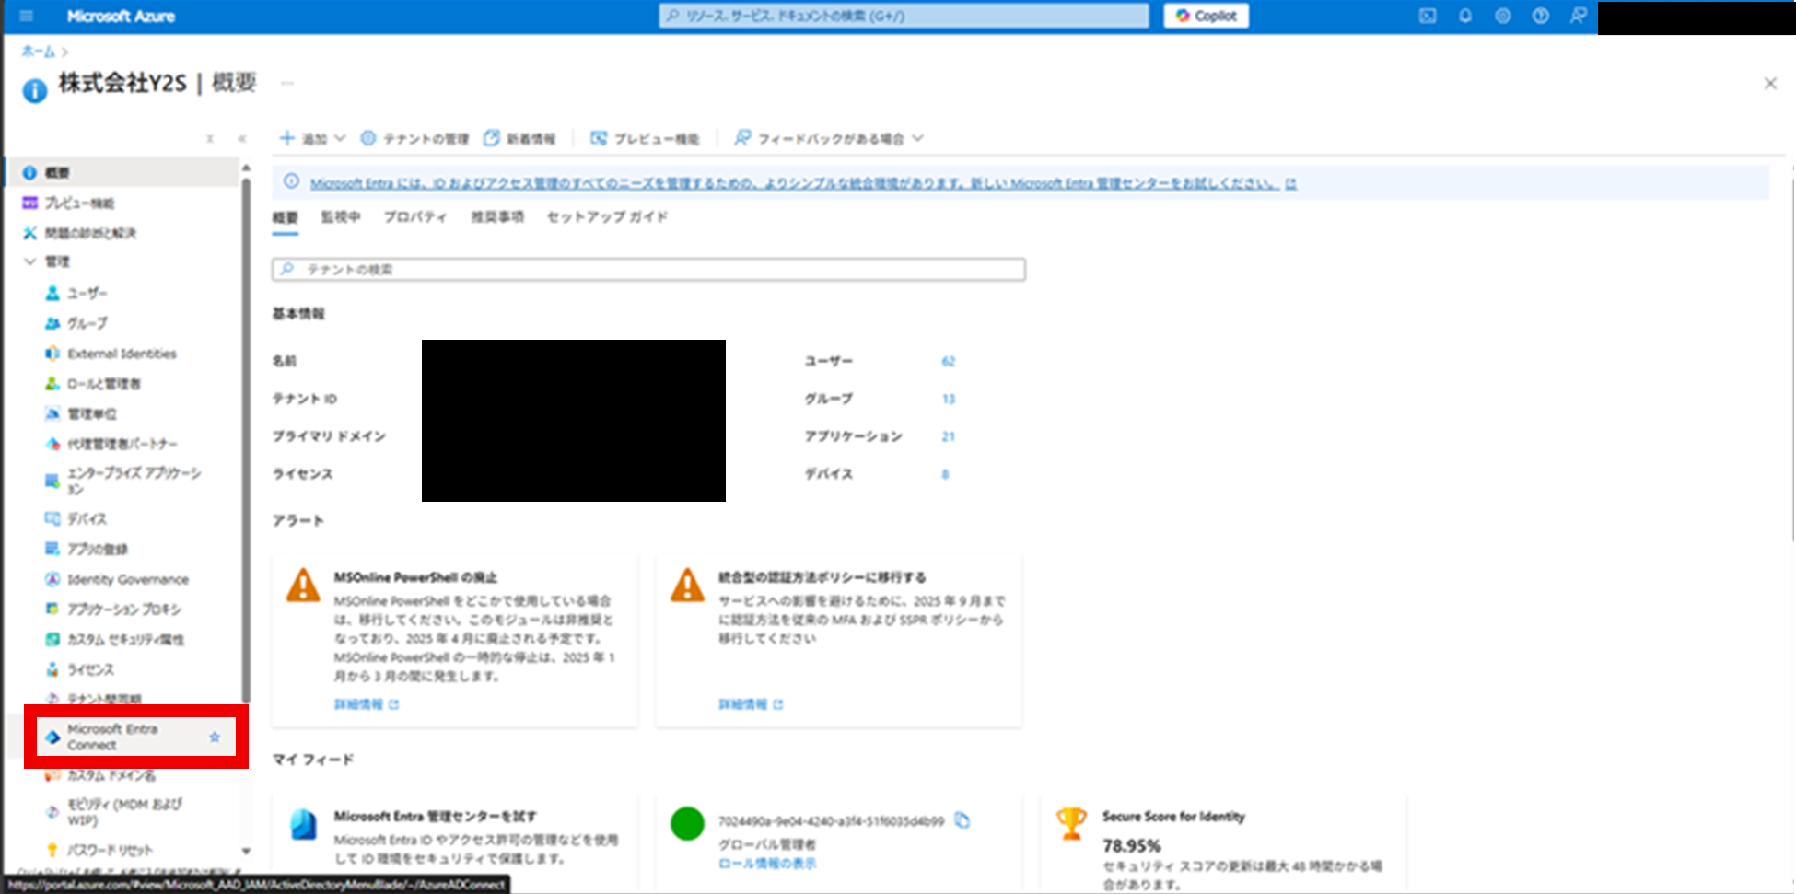Open the notifications bell
Screen dimensions: 1796x894
pos(1465,16)
